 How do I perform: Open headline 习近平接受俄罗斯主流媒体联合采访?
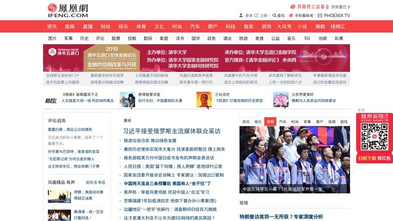[172, 131]
